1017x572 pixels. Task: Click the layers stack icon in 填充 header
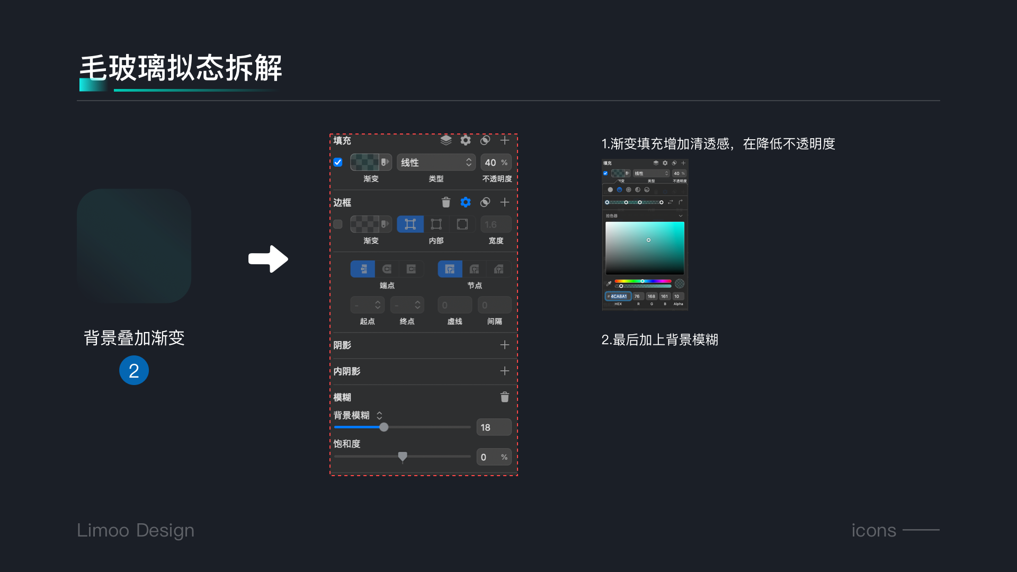coord(446,140)
